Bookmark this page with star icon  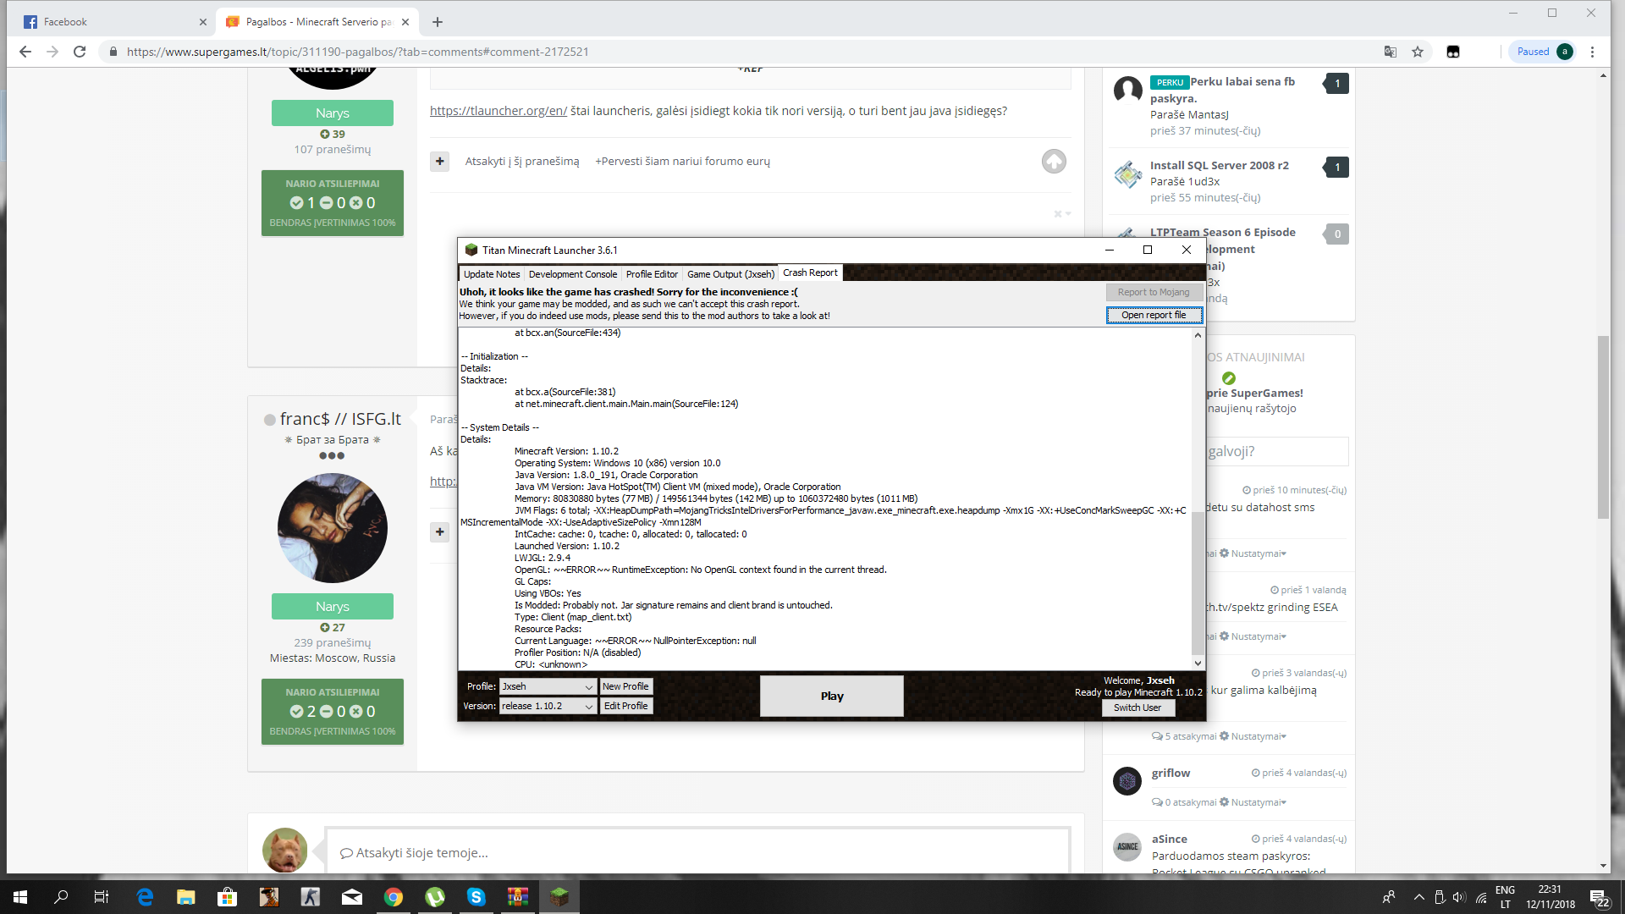pos(1418,52)
